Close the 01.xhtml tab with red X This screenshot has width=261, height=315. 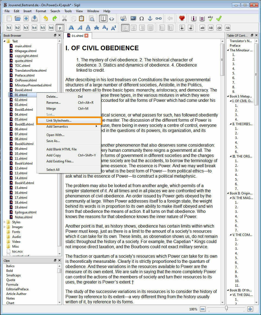point(86,36)
